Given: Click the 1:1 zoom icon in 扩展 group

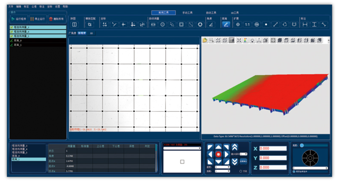Looking at the screenshot, I should tap(247, 25).
